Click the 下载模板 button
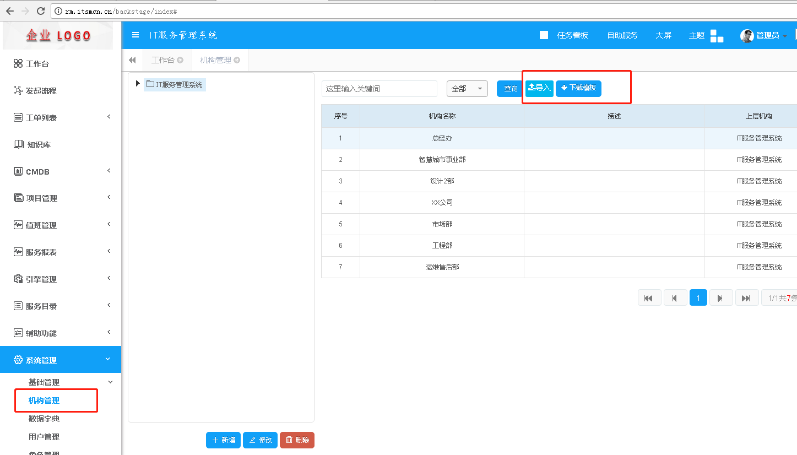 (578, 88)
